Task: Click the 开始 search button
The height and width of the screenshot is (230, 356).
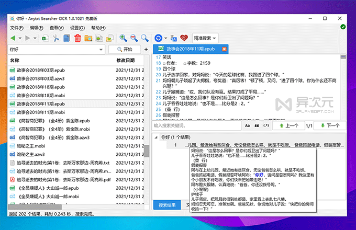Action: (125, 50)
